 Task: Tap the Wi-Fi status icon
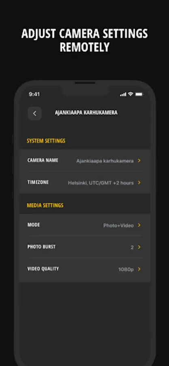click(x=130, y=94)
